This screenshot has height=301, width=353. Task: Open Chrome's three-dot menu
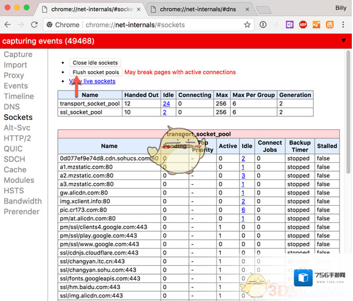pyautogui.click(x=344, y=25)
